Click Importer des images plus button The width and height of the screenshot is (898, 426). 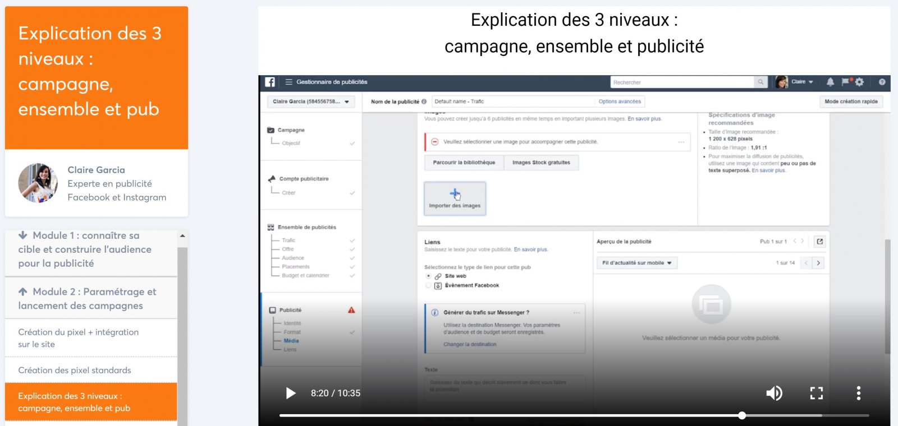(x=455, y=198)
